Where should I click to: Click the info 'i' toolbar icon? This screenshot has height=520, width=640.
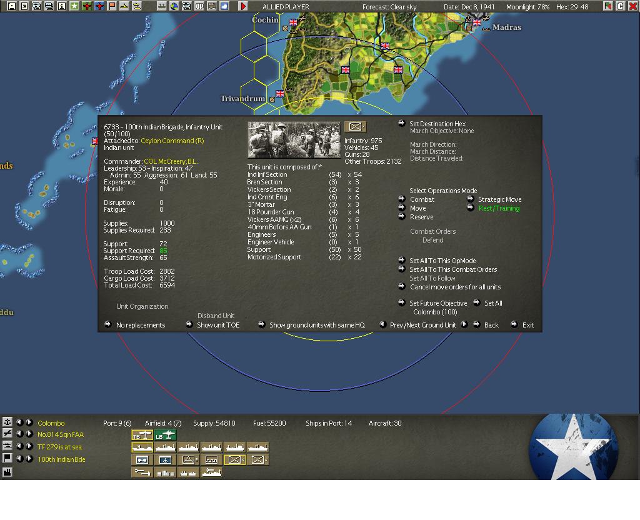(62, 6)
